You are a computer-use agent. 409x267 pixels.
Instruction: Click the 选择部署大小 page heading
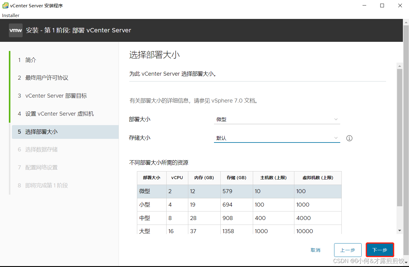tap(154, 55)
